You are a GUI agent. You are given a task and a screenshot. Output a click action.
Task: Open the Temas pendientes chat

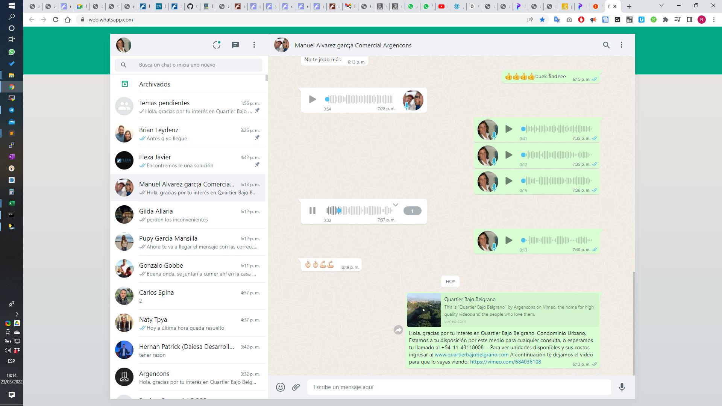(x=188, y=107)
